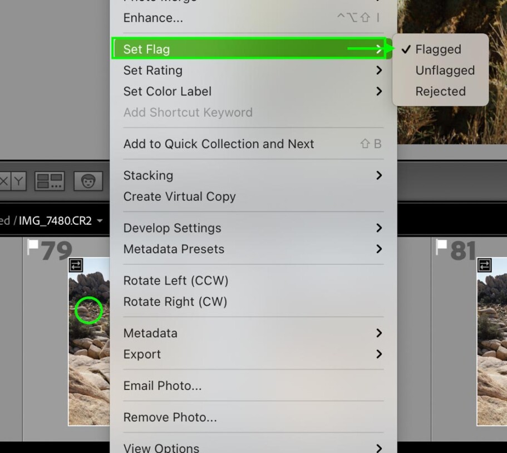507x453 pixels.
Task: Mark the photo as Rejected
Action: (440, 91)
